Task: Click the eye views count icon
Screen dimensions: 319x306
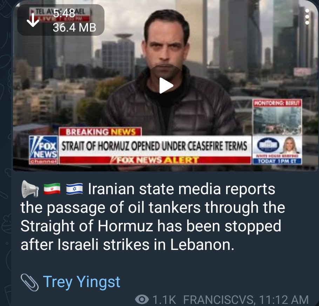Action: [x=142, y=299]
